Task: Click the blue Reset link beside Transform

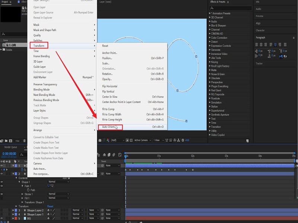Action: [x=50, y=206]
